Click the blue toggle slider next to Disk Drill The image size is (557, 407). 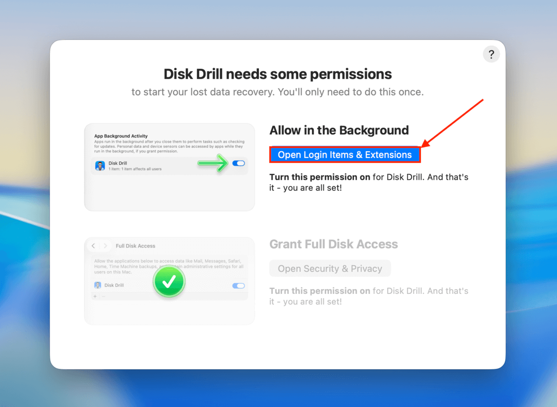tap(239, 163)
